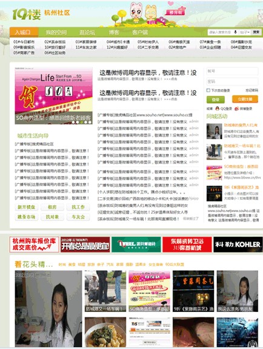Click the microphone voice search icon
The width and height of the screenshot is (263, 349).
(236, 32)
